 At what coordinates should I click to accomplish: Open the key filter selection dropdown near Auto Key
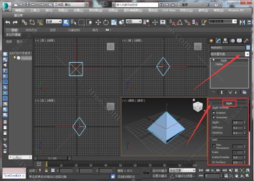click(x=182, y=170)
